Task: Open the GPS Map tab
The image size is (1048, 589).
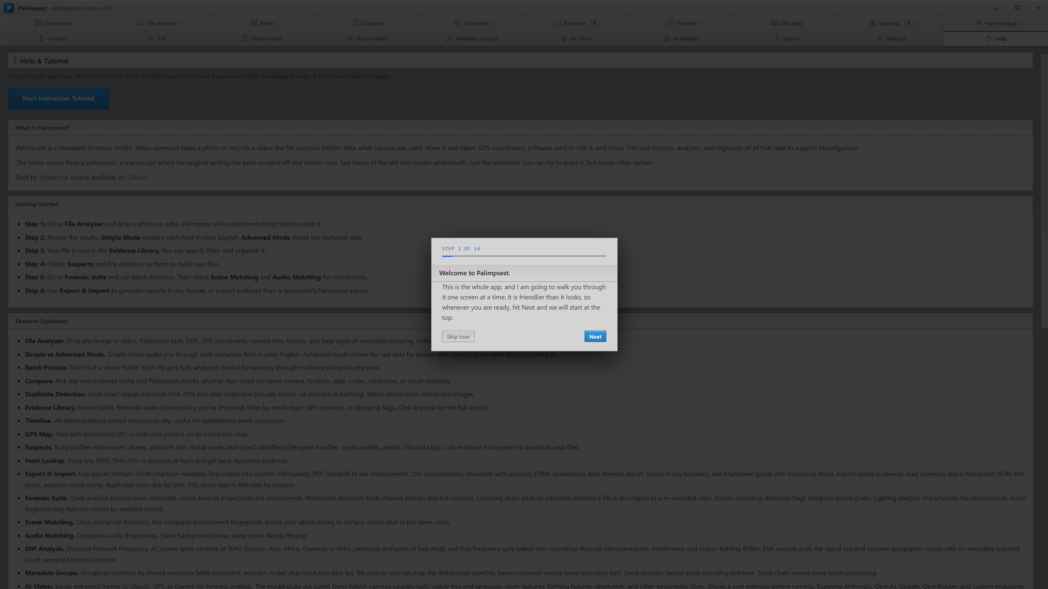Action: [786, 23]
